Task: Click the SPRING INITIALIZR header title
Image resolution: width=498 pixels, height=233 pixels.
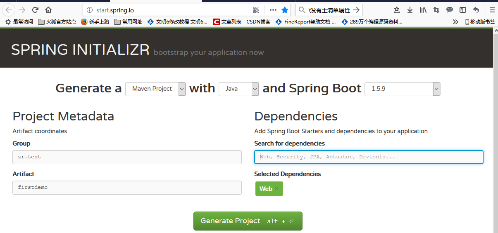Action: click(x=80, y=50)
